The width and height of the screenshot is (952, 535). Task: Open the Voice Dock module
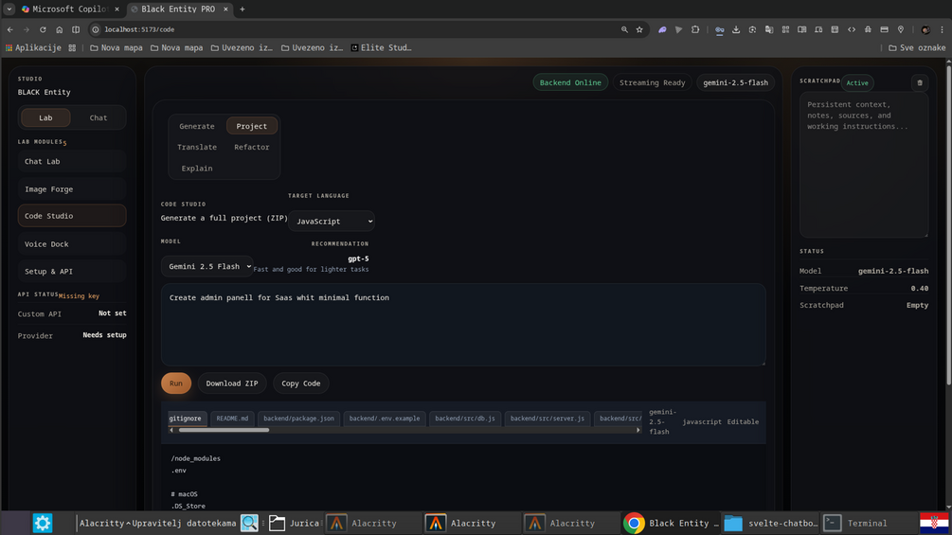tap(72, 244)
